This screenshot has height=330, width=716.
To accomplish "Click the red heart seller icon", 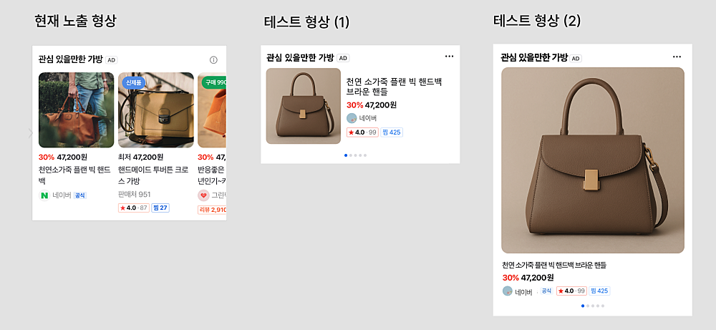I will pyautogui.click(x=203, y=195).
